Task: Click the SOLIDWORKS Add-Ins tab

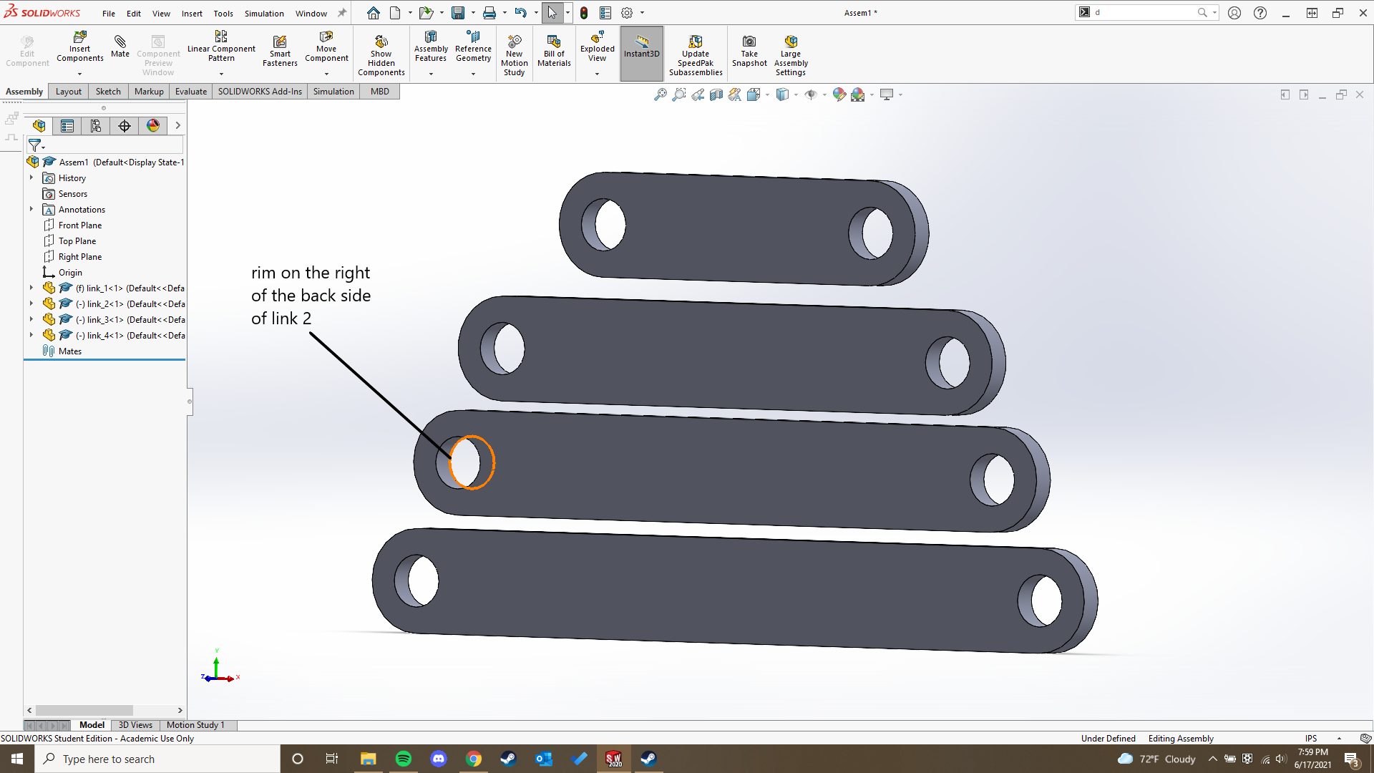Action: tap(260, 91)
